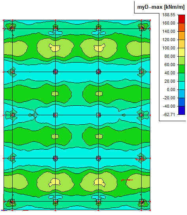Click yellow peak moment zone in upper-left middle span
187x215 pixels.
pos(54,48)
